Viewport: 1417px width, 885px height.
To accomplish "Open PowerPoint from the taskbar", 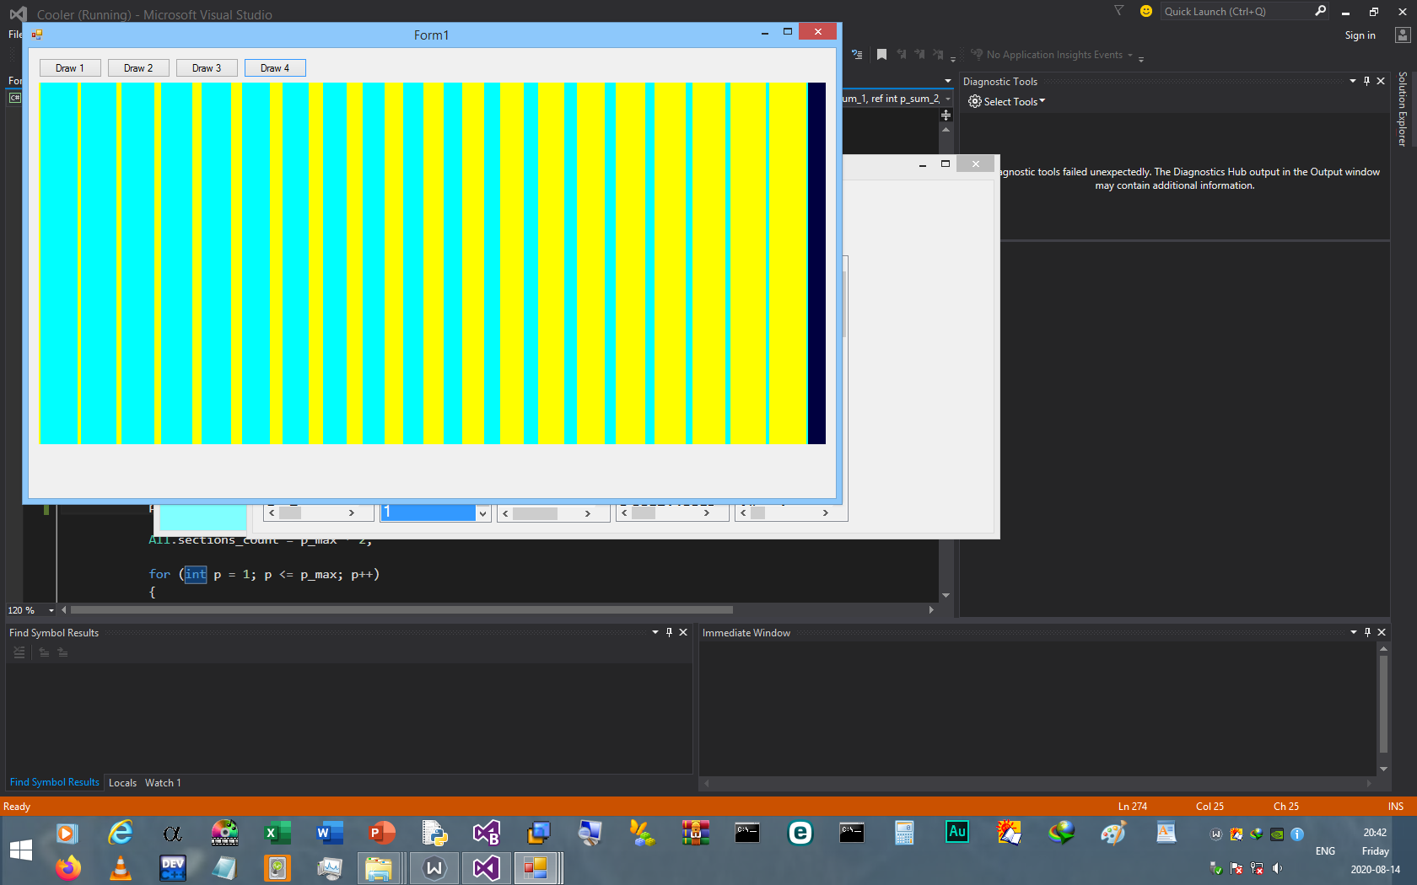I will point(381,833).
